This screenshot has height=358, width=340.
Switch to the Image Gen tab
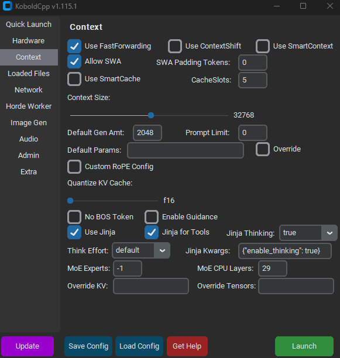(29, 123)
